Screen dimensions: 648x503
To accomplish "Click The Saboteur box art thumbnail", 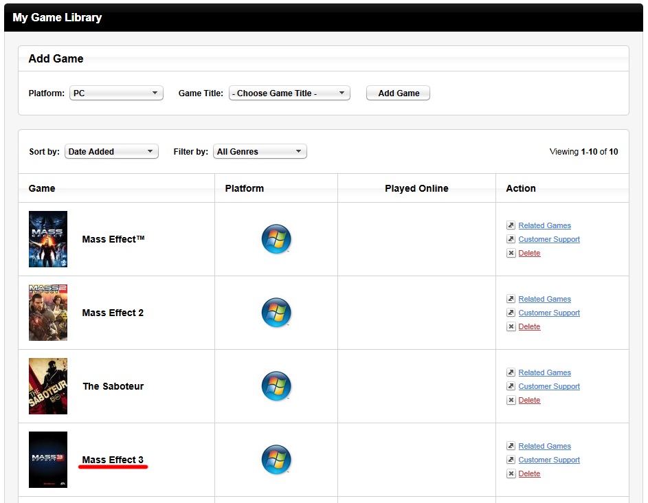I will point(48,386).
